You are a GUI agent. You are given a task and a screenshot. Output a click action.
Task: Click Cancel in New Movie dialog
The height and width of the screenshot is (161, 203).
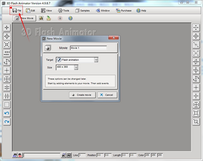107,95
